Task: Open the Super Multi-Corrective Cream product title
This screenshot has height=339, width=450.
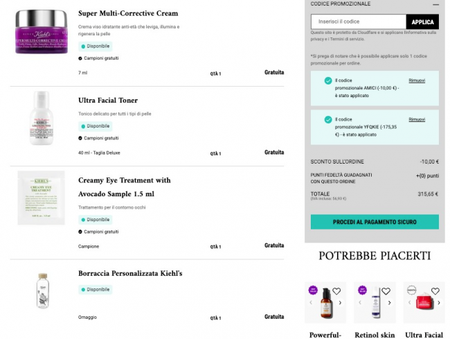Action: [128, 13]
